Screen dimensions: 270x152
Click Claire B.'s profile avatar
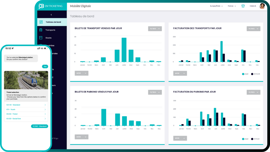[262, 6]
